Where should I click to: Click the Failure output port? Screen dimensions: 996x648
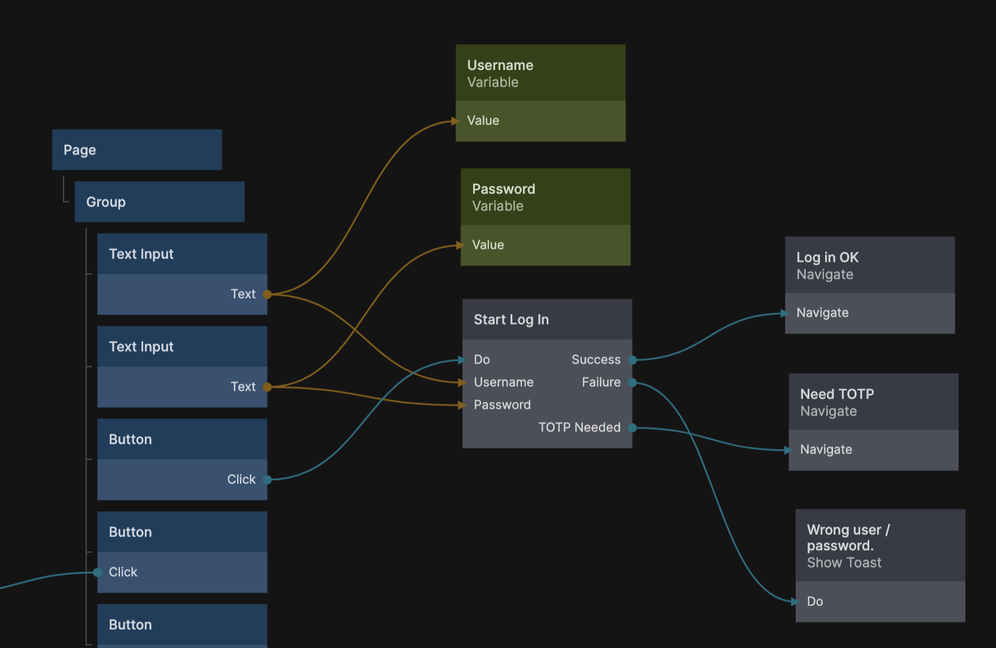coord(632,383)
